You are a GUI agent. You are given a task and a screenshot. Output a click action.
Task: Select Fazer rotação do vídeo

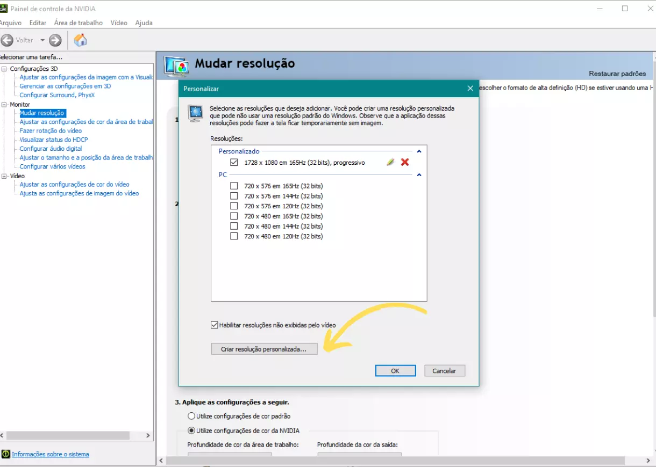tap(51, 130)
